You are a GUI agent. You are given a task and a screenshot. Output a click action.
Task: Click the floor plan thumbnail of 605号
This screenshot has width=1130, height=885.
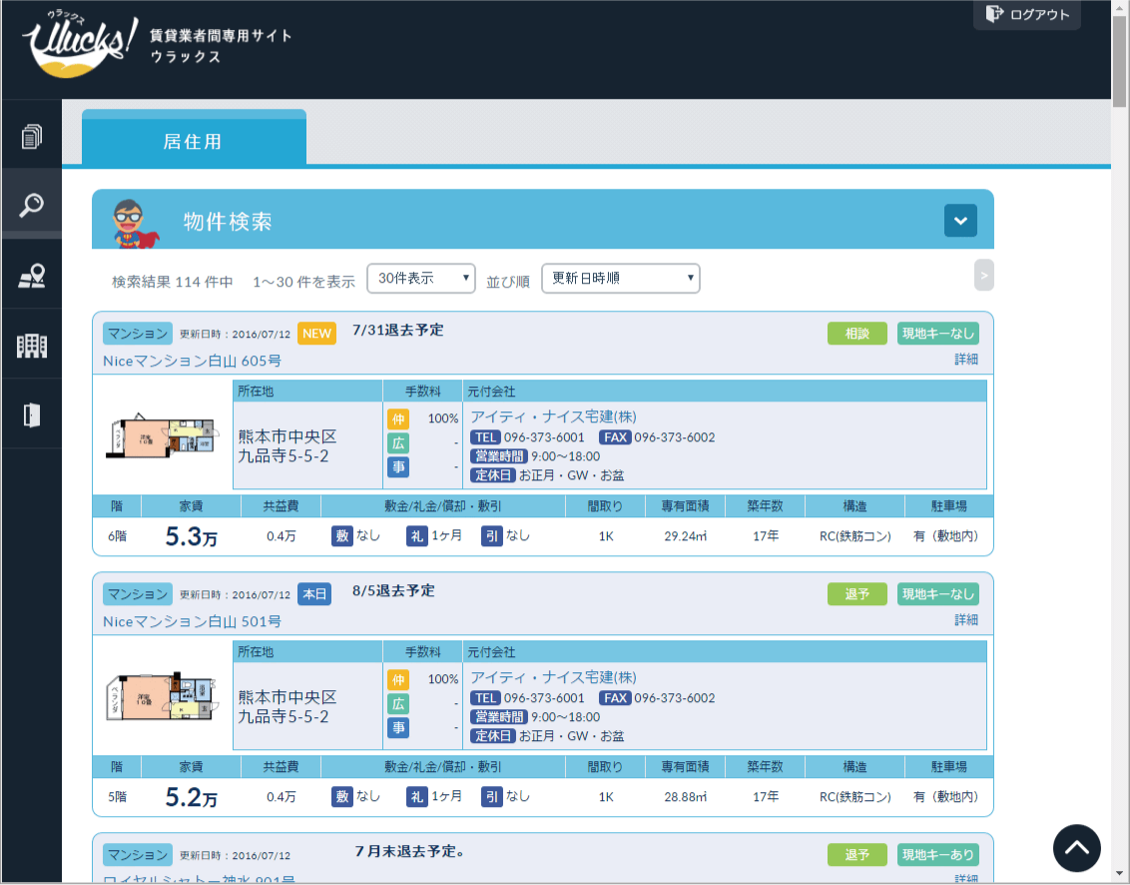[161, 435]
